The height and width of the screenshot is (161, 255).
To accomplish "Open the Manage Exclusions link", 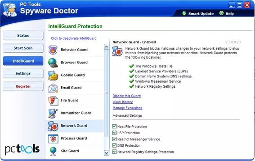I will pyautogui.click(x=127, y=108).
